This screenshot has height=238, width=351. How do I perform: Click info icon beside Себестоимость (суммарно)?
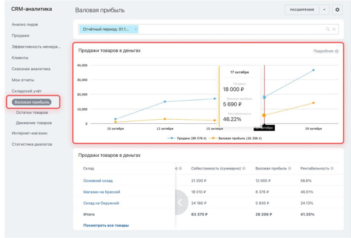pyautogui.click(x=244, y=168)
